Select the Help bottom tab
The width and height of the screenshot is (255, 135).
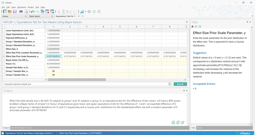[193, 128]
